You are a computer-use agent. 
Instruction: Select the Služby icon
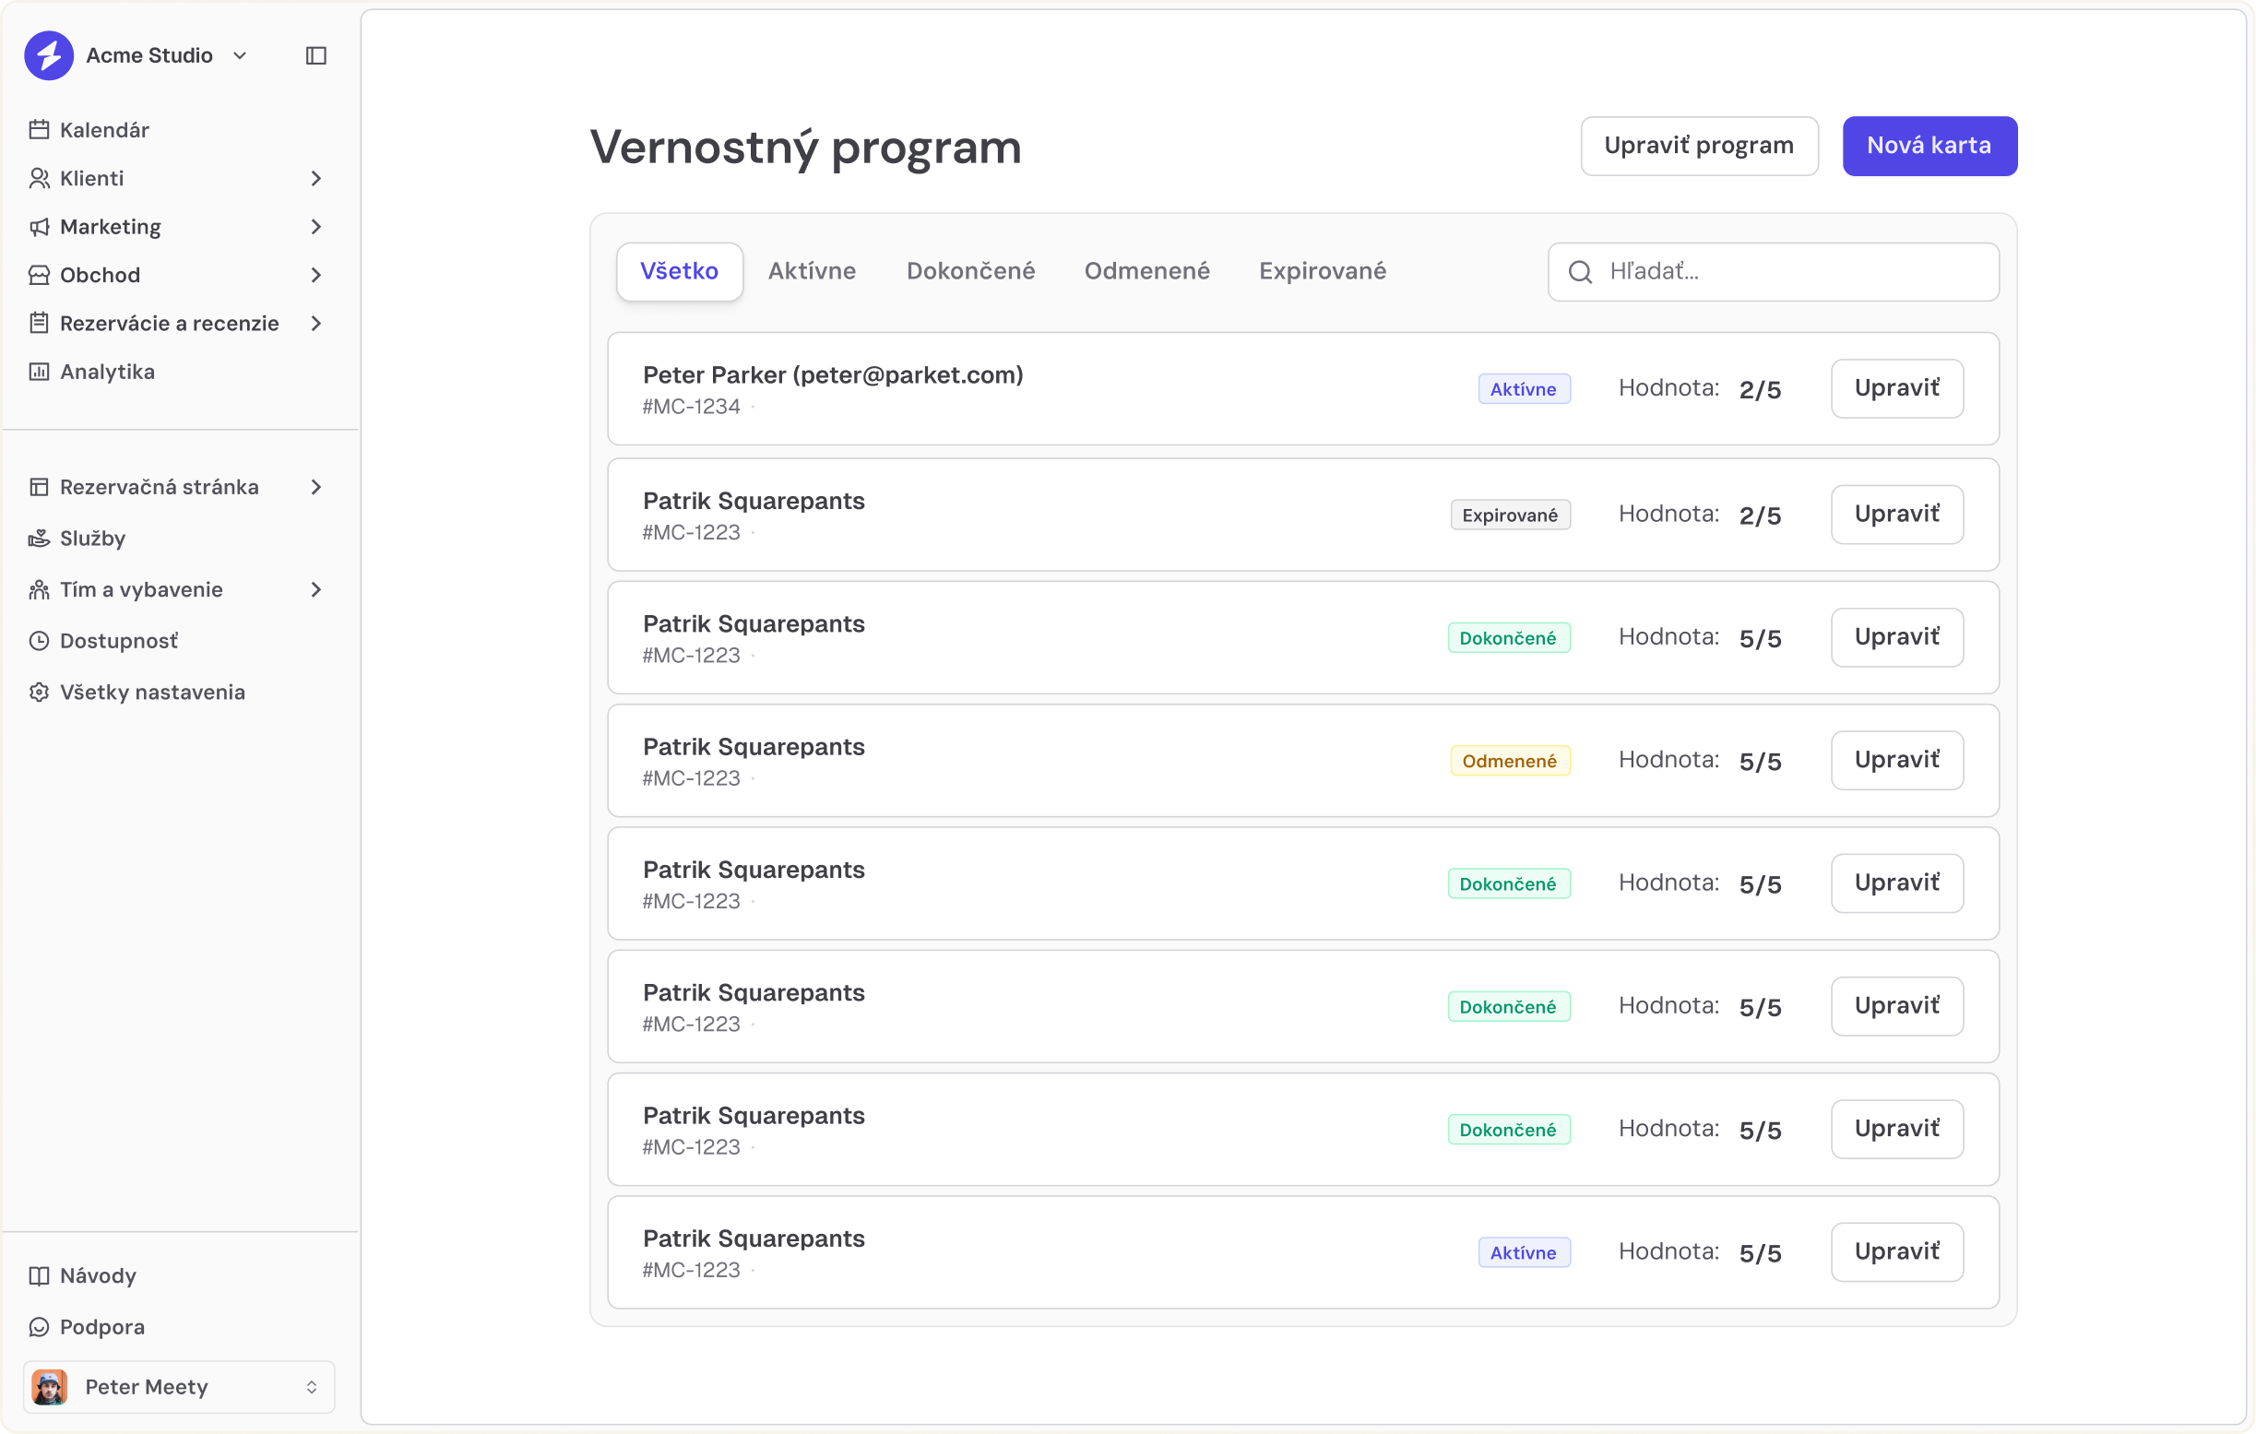tap(40, 538)
